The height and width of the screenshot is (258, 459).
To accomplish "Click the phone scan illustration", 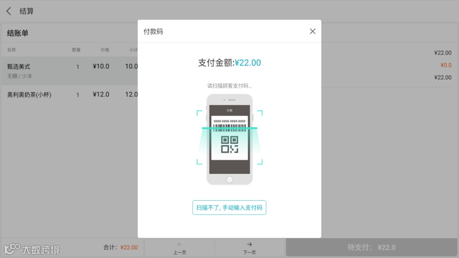I will [x=229, y=139].
